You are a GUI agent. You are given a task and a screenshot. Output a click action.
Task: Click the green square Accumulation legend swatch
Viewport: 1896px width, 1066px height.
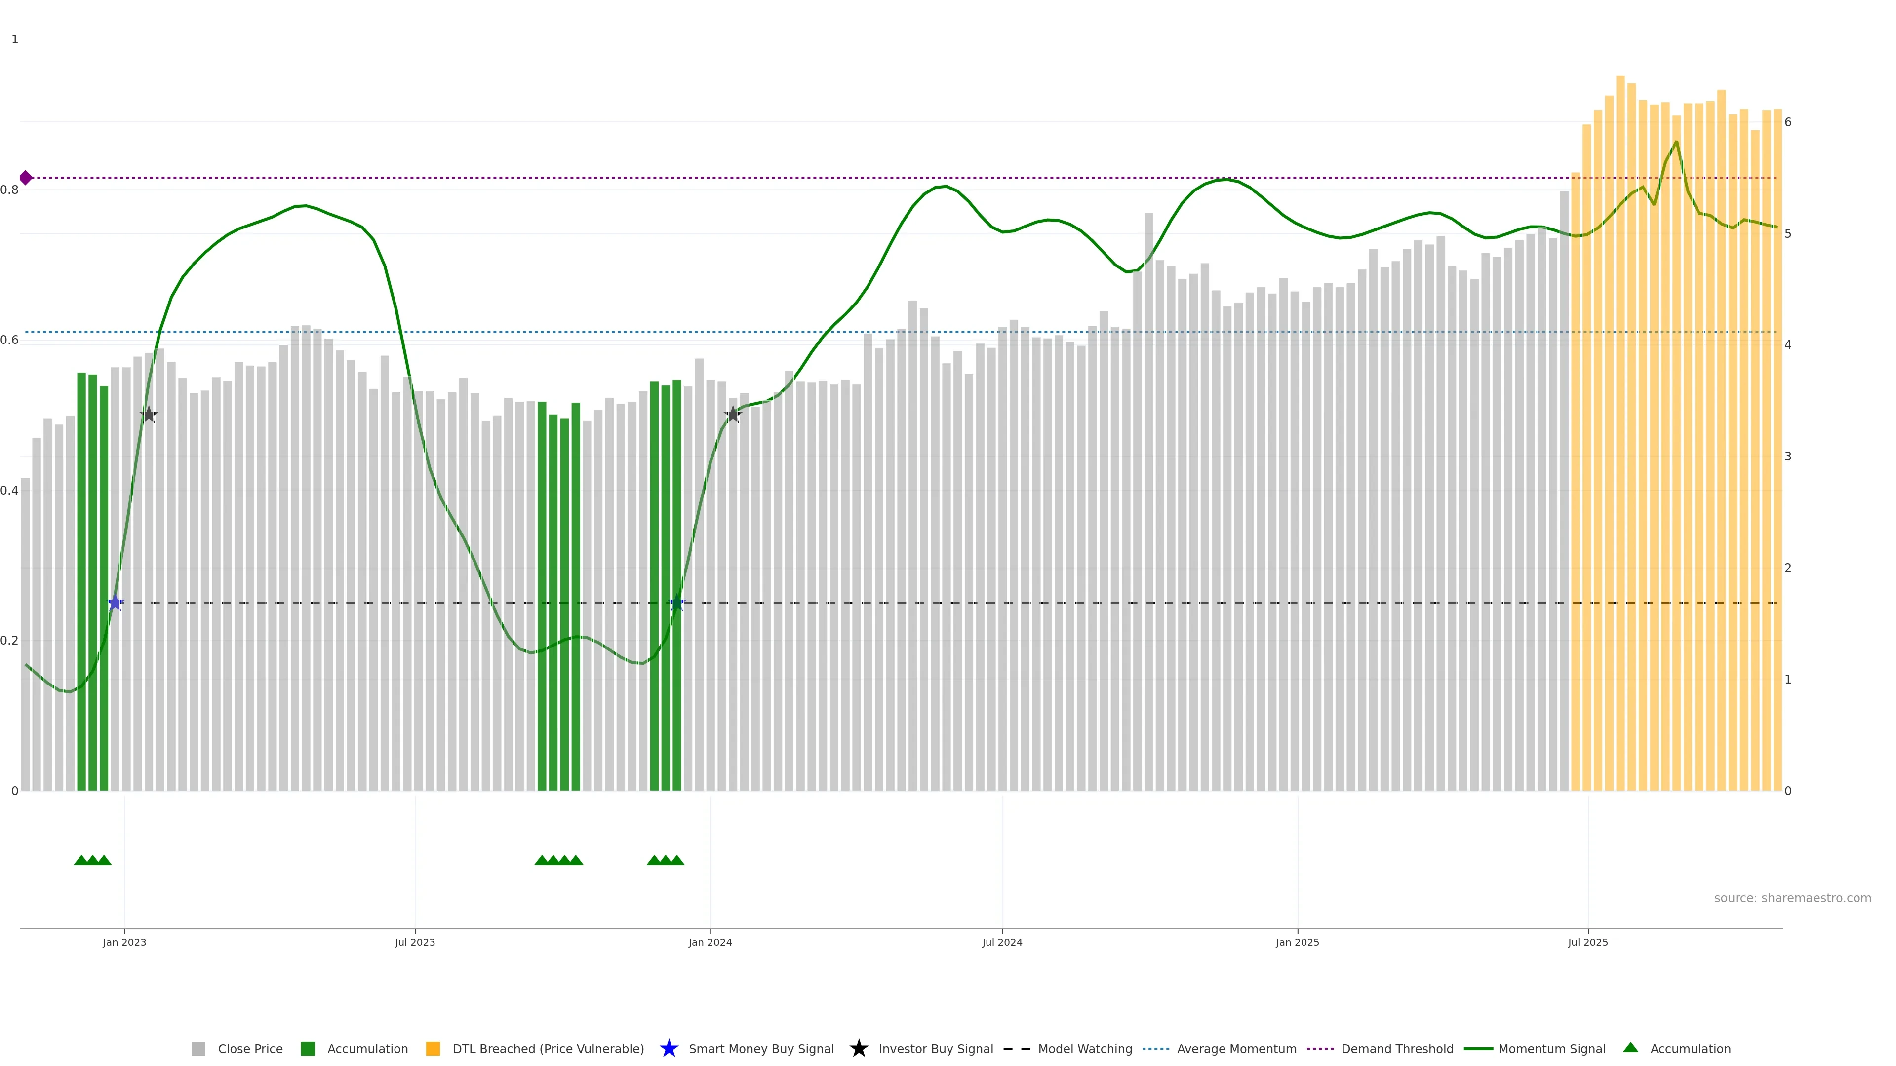click(x=308, y=1048)
